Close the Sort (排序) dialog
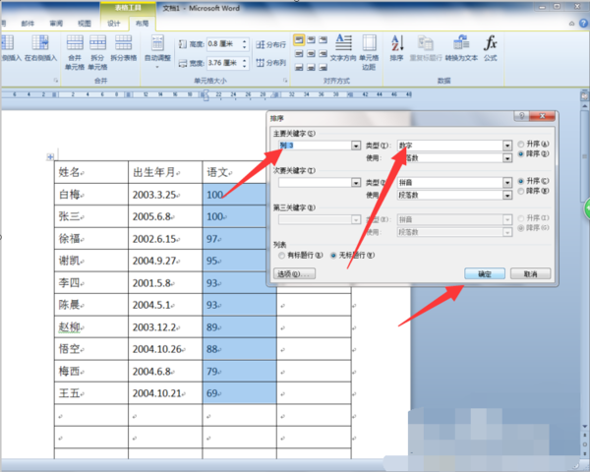590x472 pixels. [x=542, y=116]
